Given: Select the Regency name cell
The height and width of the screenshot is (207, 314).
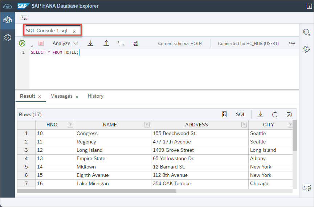Looking at the screenshot, I should tap(113, 142).
